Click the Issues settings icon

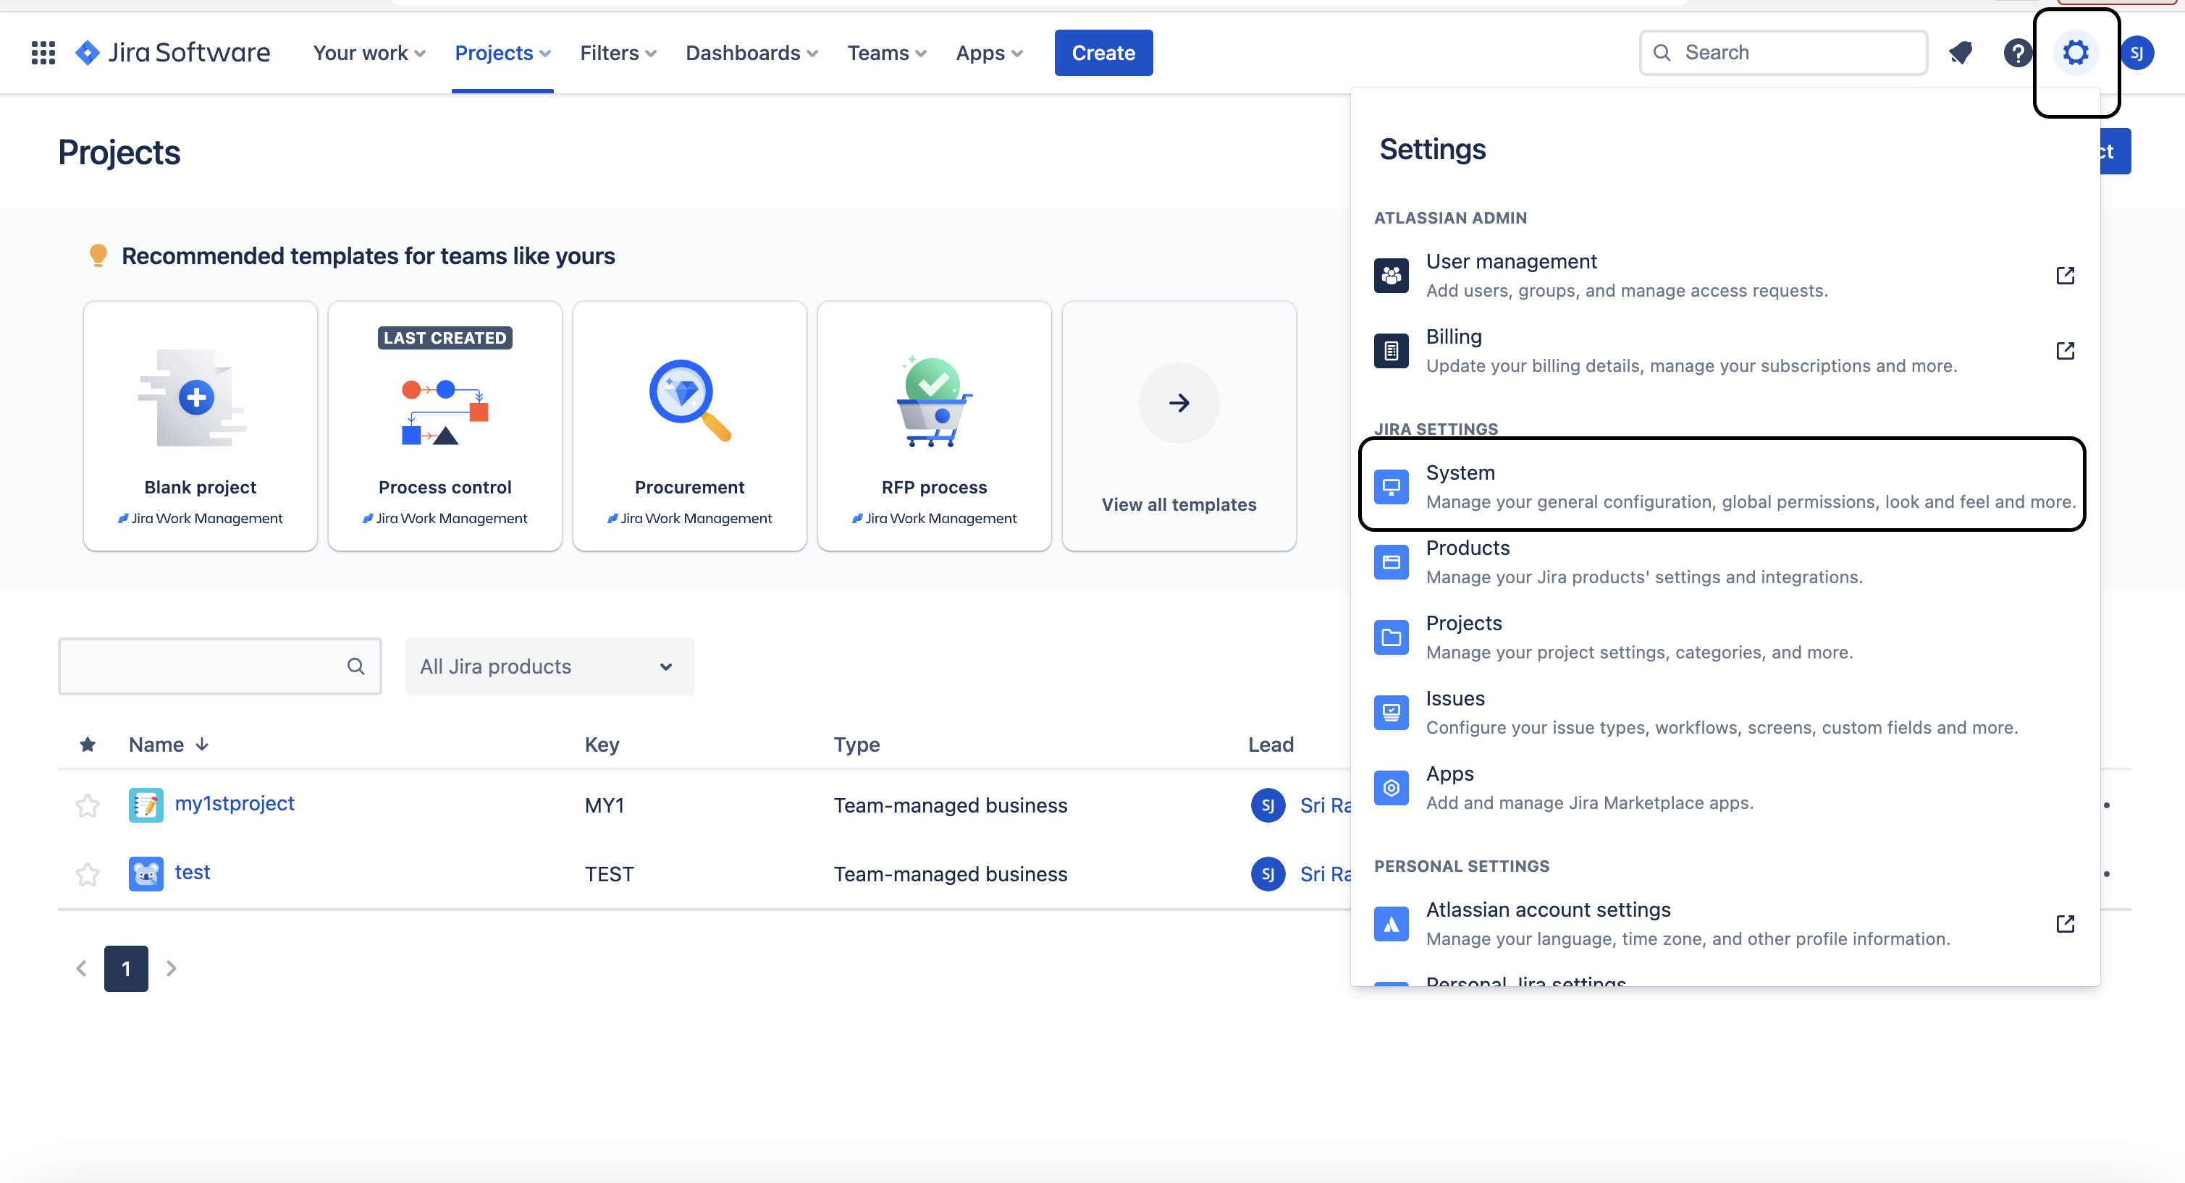click(x=1391, y=713)
